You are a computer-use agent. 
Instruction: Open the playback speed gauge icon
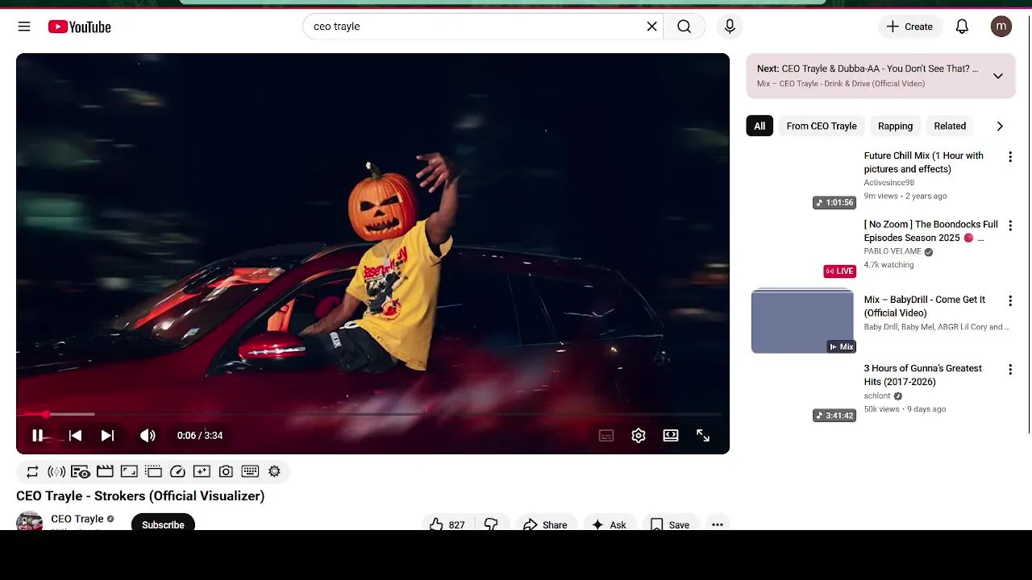(x=177, y=471)
